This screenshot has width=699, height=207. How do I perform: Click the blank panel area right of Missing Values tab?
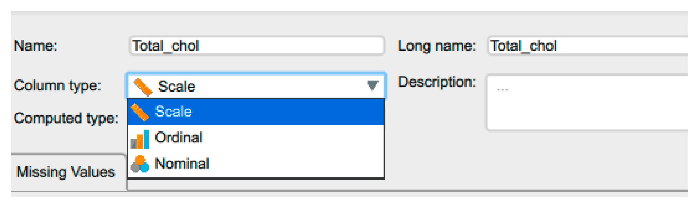click(x=506, y=167)
